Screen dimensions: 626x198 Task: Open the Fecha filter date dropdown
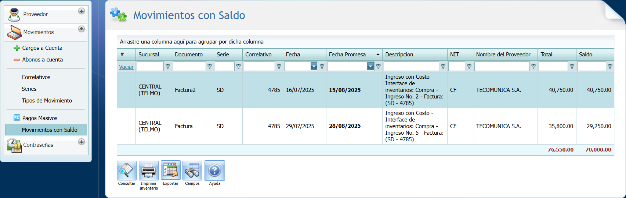point(314,66)
